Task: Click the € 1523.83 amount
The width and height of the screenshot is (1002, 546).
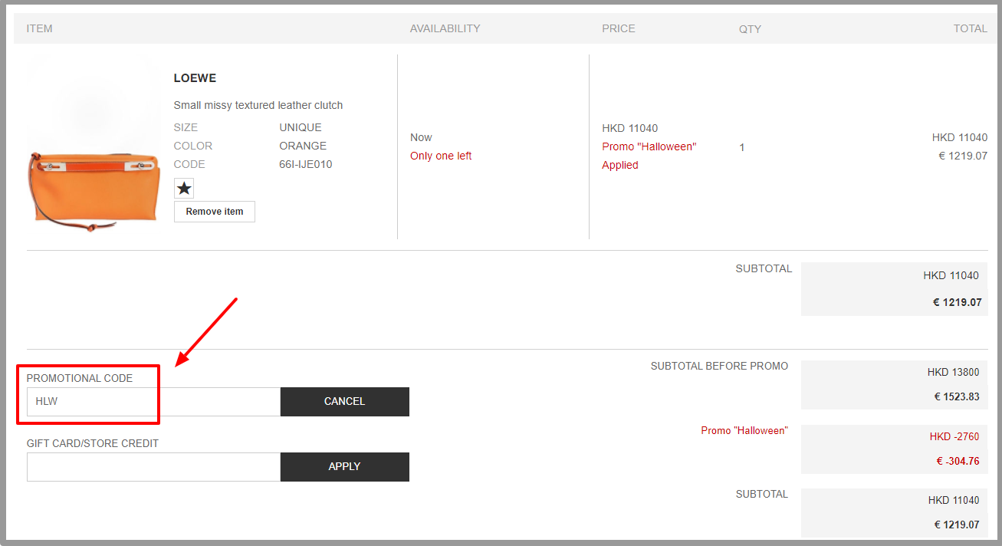Action: click(x=956, y=396)
